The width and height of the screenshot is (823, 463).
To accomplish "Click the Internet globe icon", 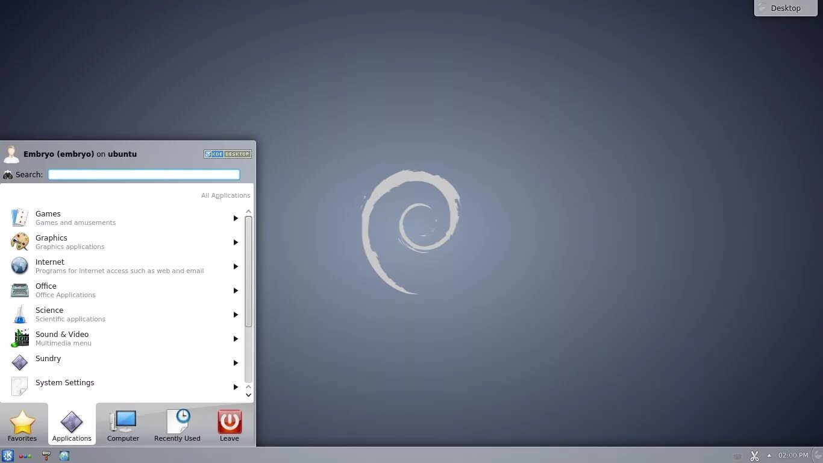I will [19, 266].
